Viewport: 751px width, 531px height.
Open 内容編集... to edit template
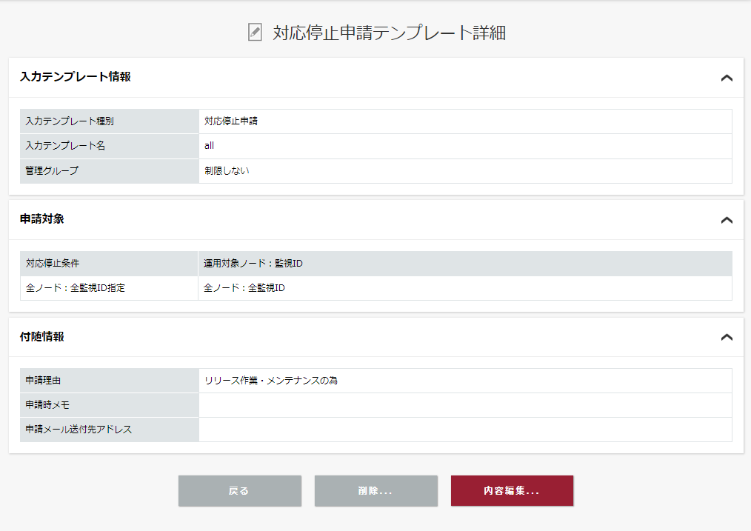point(512,491)
